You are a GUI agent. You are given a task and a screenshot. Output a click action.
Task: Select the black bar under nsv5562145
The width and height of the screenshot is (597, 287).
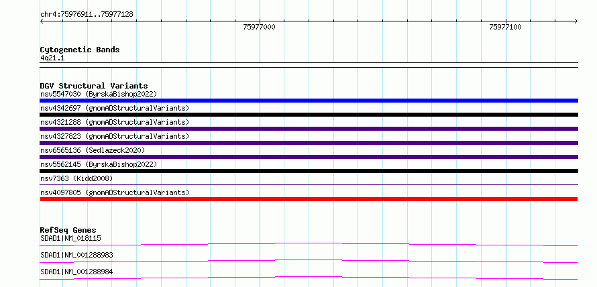click(x=309, y=171)
